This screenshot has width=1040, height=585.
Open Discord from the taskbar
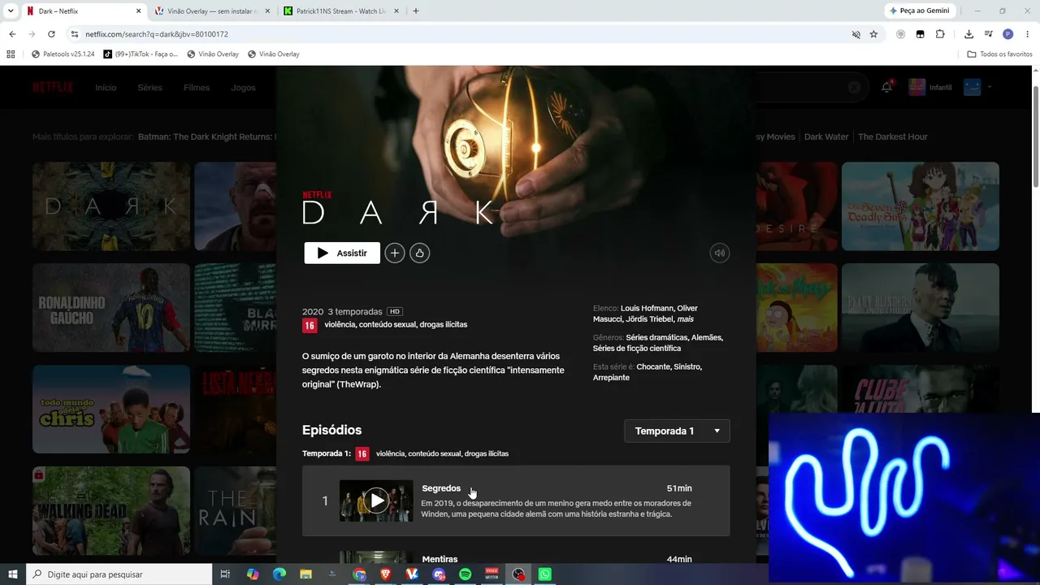pos(440,574)
